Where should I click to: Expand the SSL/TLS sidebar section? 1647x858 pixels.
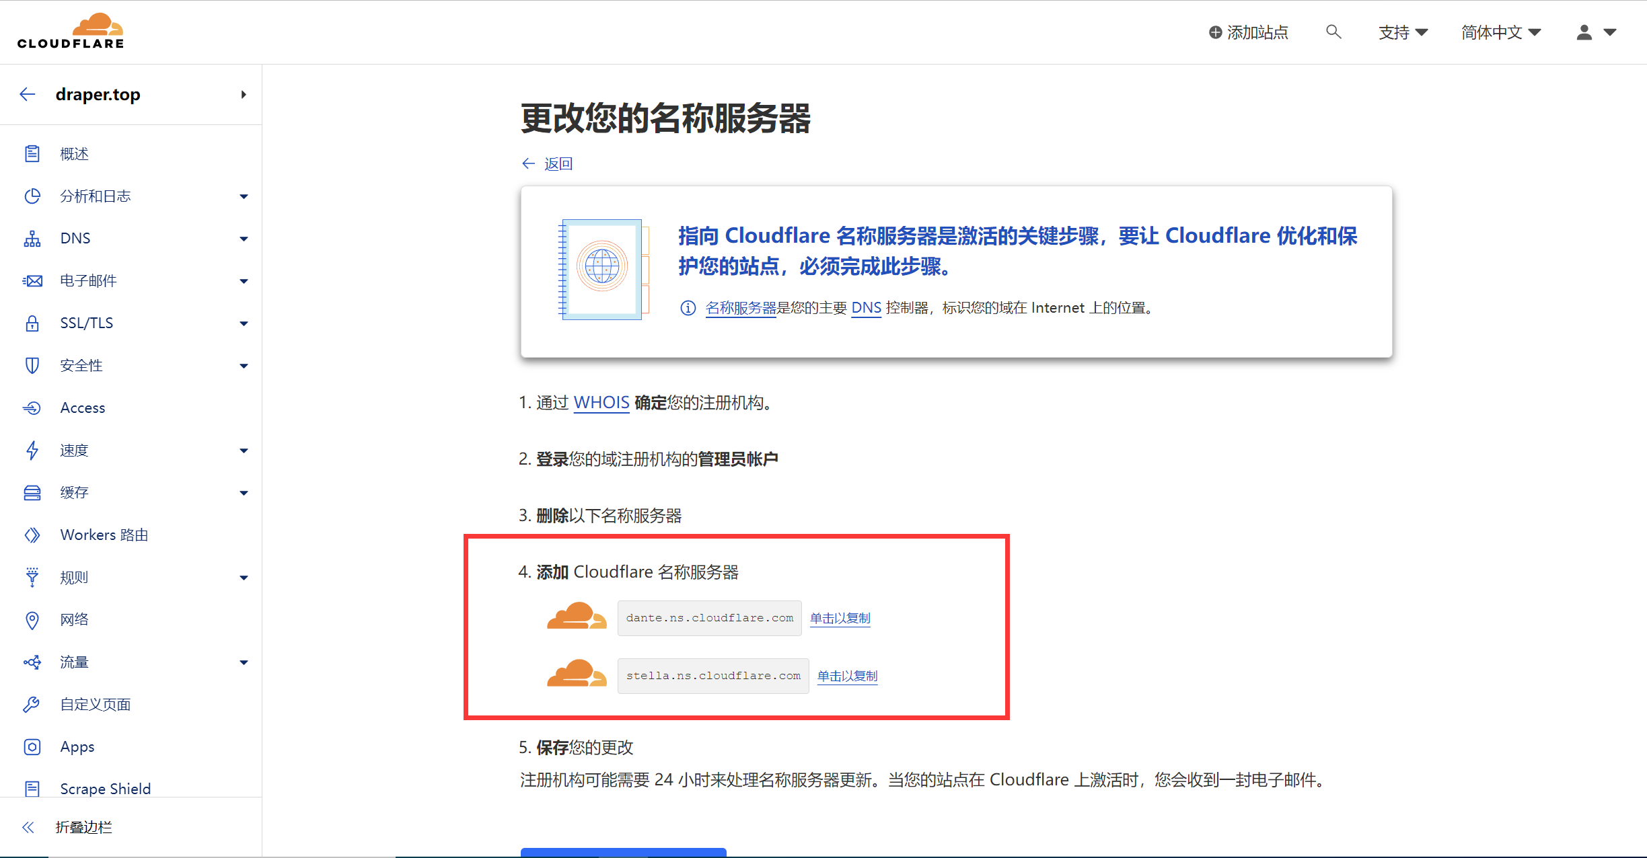pos(244,323)
